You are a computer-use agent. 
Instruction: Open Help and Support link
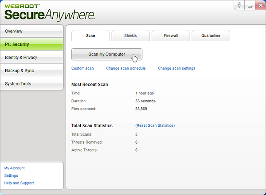(19, 183)
